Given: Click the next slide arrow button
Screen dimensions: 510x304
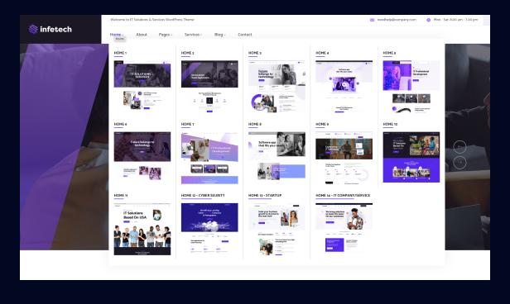Looking at the screenshot, I should click(x=459, y=162).
